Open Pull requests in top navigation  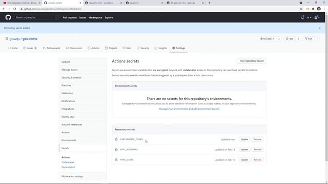click(x=70, y=18)
